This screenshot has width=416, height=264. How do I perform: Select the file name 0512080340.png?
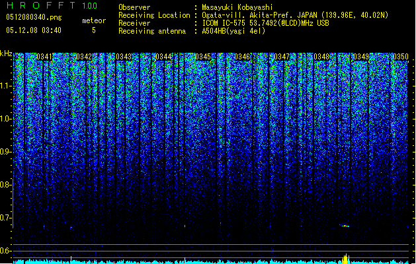coord(34,17)
